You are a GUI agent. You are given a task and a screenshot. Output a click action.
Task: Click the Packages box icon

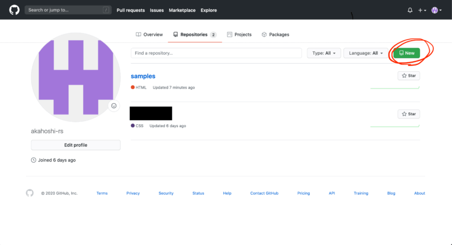click(264, 34)
